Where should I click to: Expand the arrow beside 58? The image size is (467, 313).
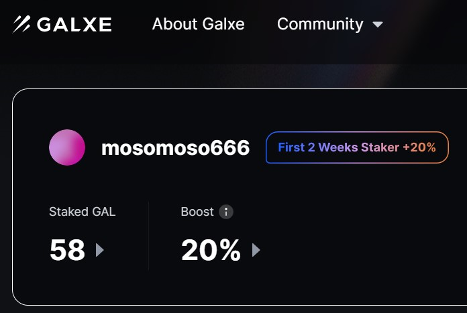pos(100,250)
